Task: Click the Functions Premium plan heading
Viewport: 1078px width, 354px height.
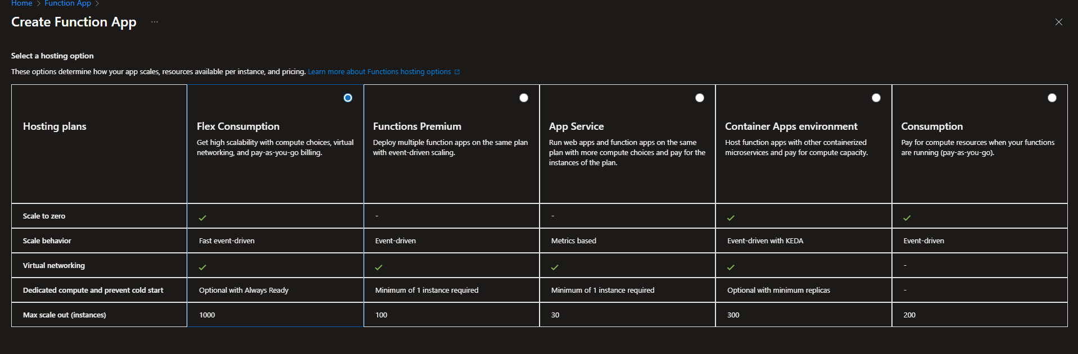Action: tap(417, 126)
